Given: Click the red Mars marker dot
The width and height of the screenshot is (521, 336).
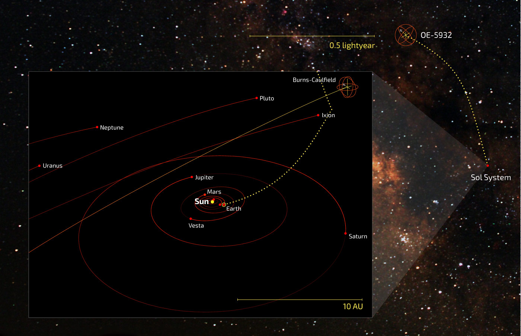Looking at the screenshot, I should coord(205,194).
